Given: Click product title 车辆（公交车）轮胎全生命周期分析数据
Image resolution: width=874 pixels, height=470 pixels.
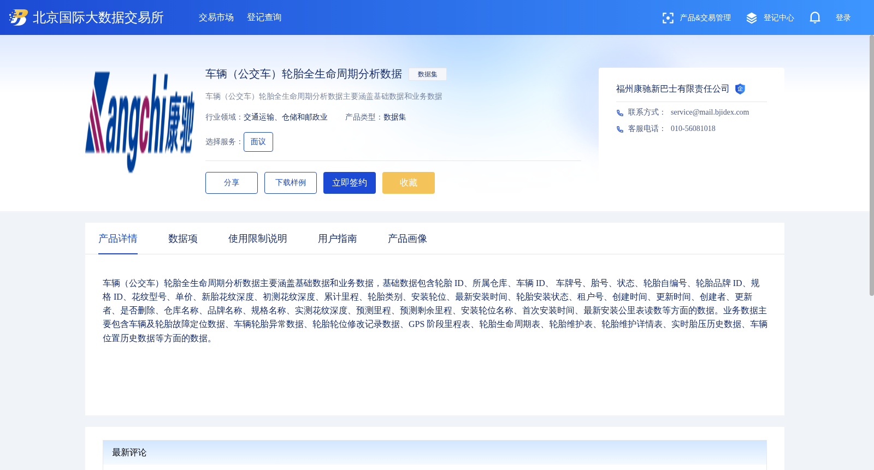Looking at the screenshot, I should click(304, 74).
